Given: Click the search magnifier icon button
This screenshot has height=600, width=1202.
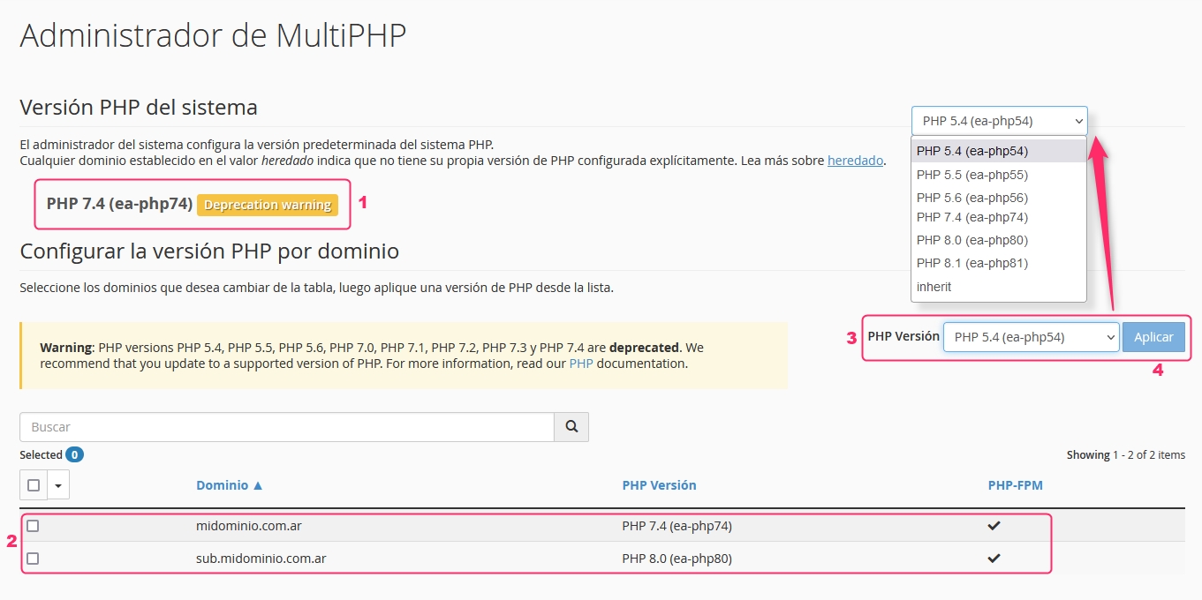Looking at the screenshot, I should [x=571, y=427].
